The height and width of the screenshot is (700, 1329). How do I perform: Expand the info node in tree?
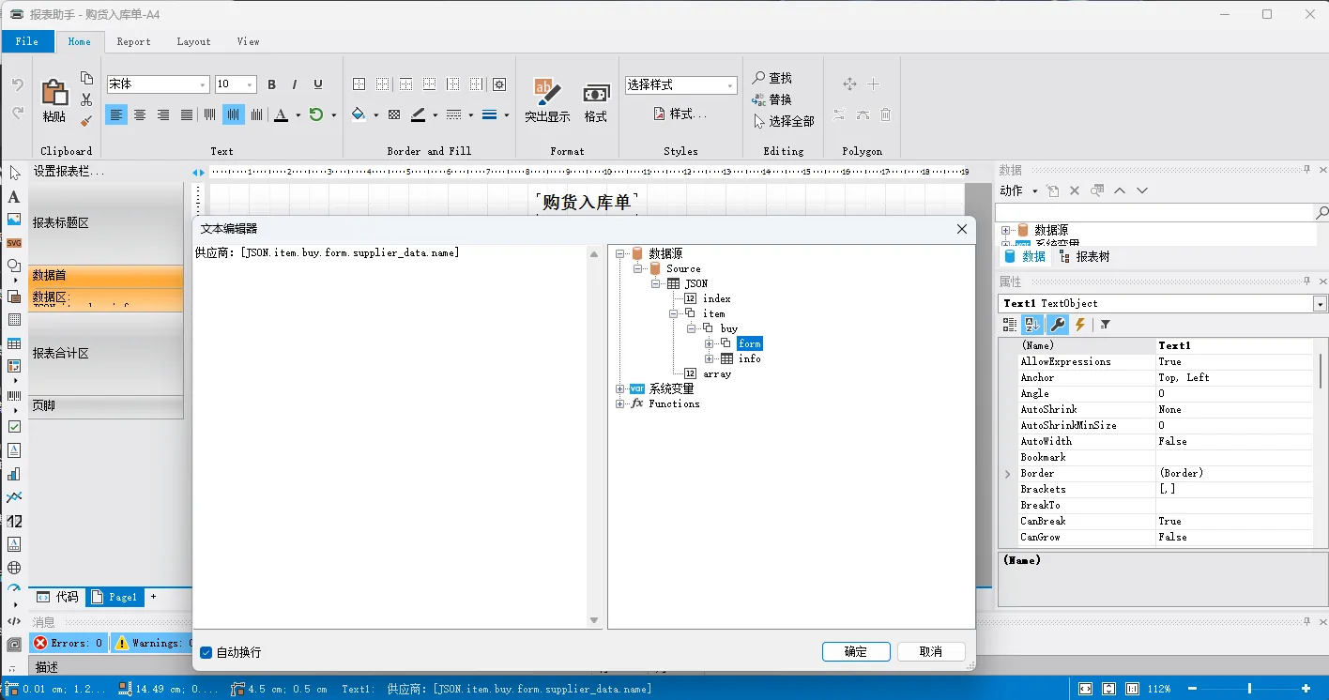click(710, 358)
